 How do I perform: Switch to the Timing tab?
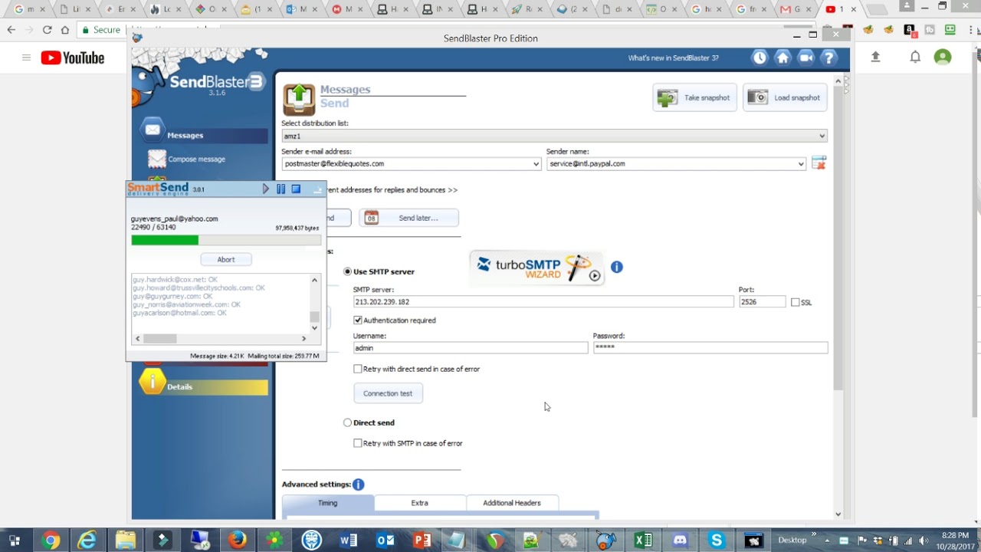click(328, 503)
